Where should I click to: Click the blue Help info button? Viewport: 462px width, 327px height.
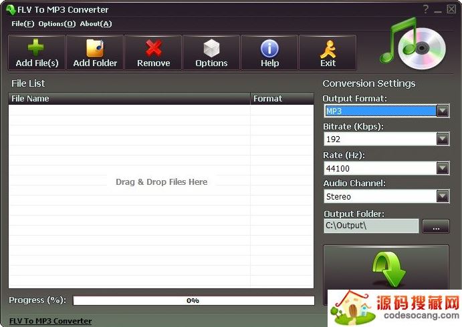coord(269,52)
